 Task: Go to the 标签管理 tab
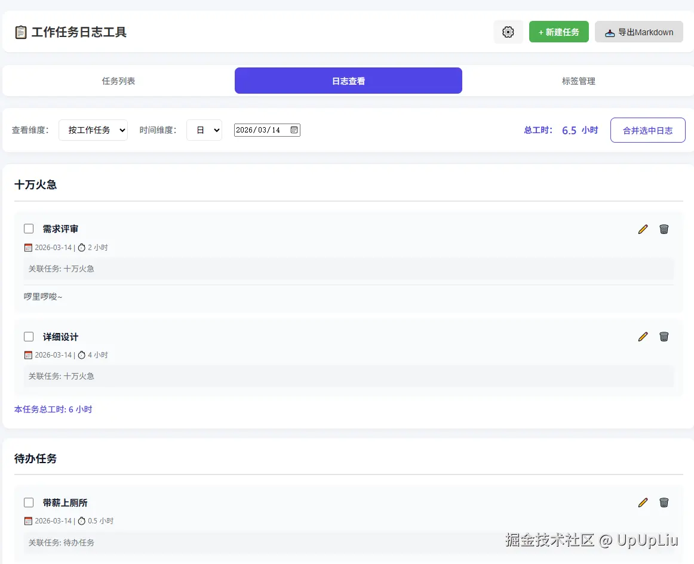click(579, 81)
